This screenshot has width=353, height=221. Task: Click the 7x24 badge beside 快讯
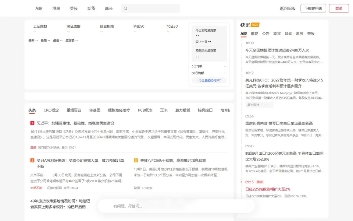(255, 25)
